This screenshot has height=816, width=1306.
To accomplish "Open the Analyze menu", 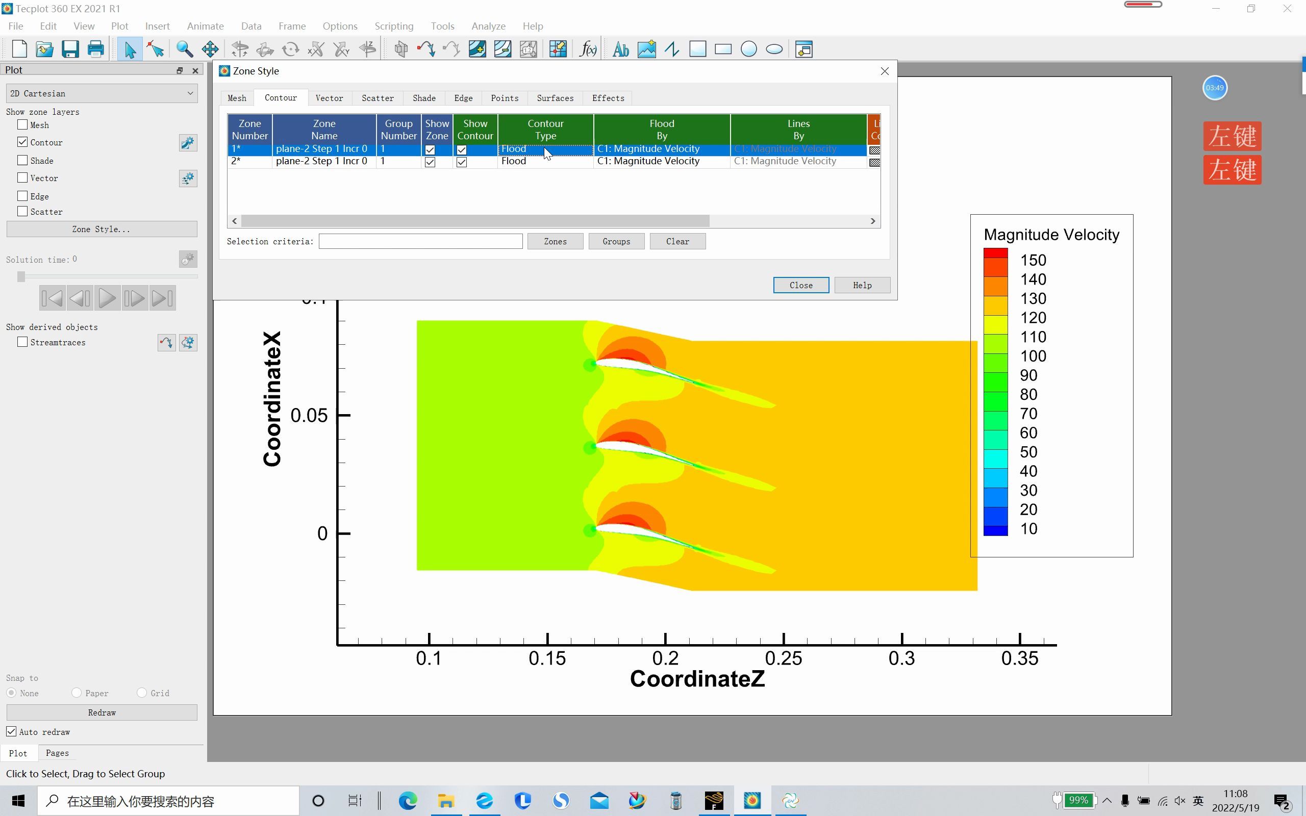I will (488, 26).
